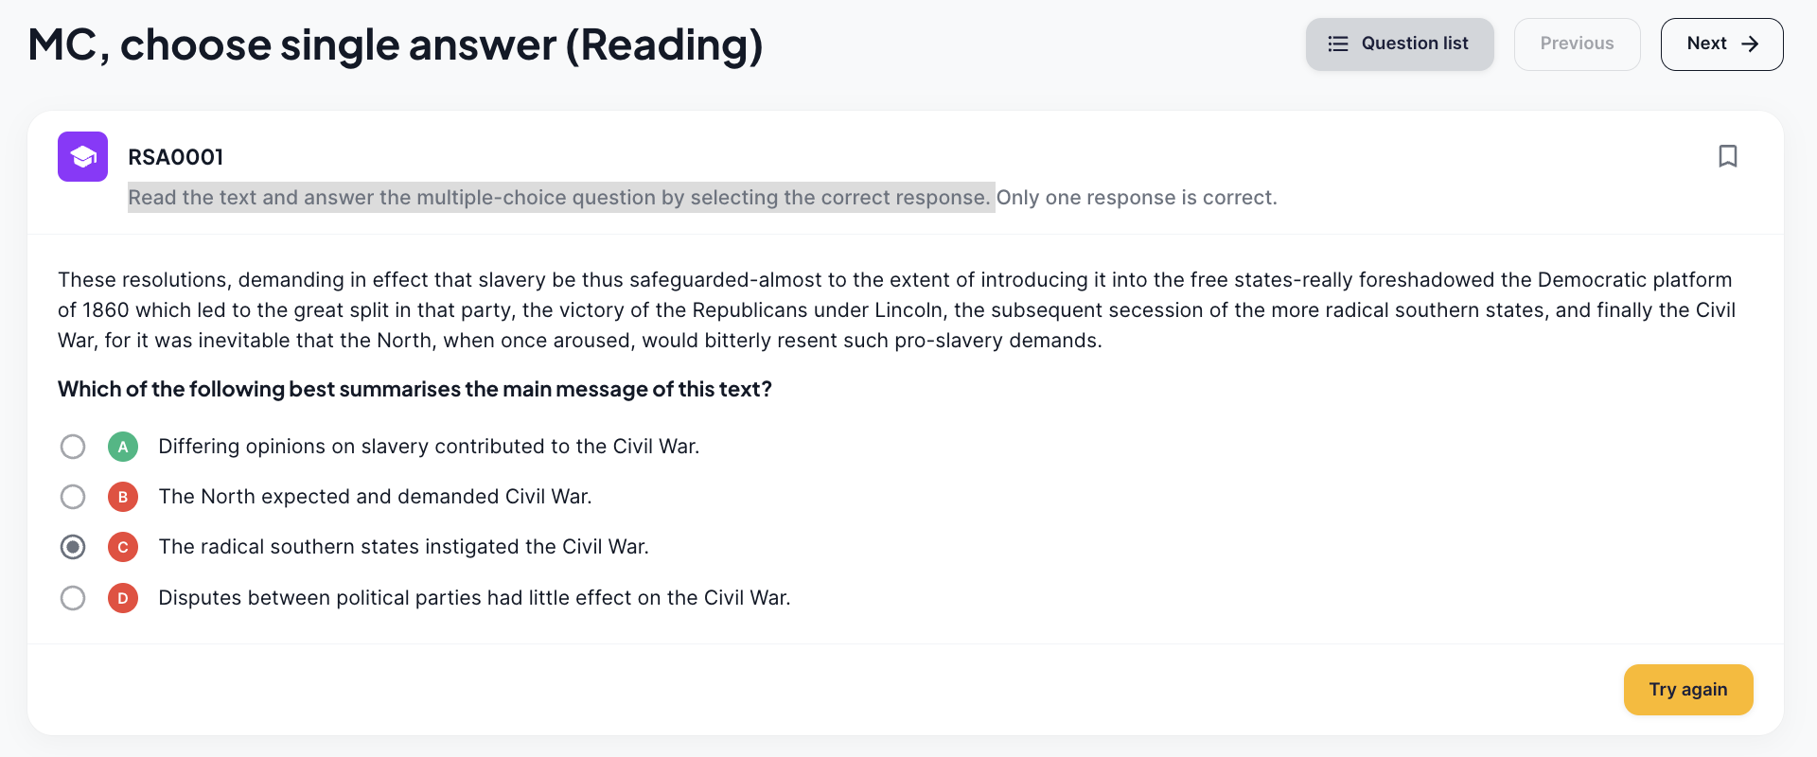Click the green A option badge
The image size is (1817, 757).
point(123,447)
